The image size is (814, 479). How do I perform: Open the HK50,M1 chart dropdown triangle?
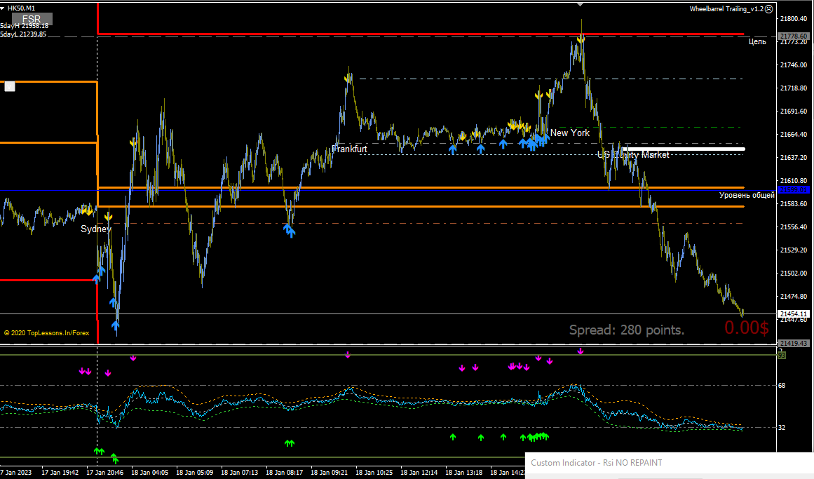click(x=3, y=8)
